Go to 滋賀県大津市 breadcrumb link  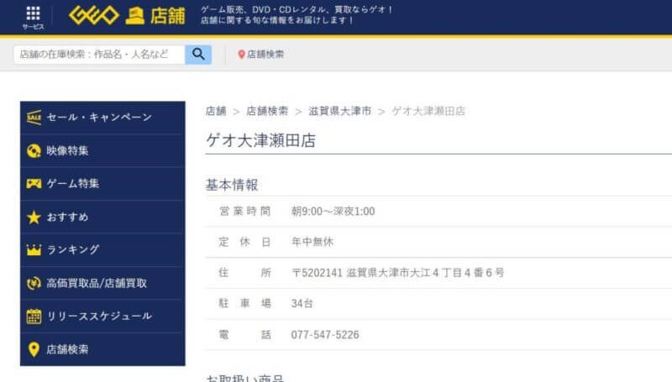pyautogui.click(x=340, y=112)
